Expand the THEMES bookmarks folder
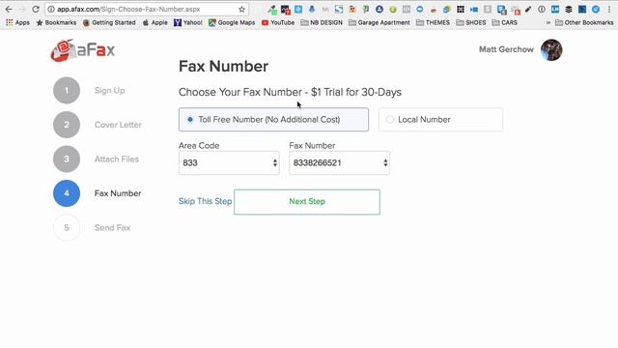Image resolution: width=618 pixels, height=348 pixels. [434, 22]
